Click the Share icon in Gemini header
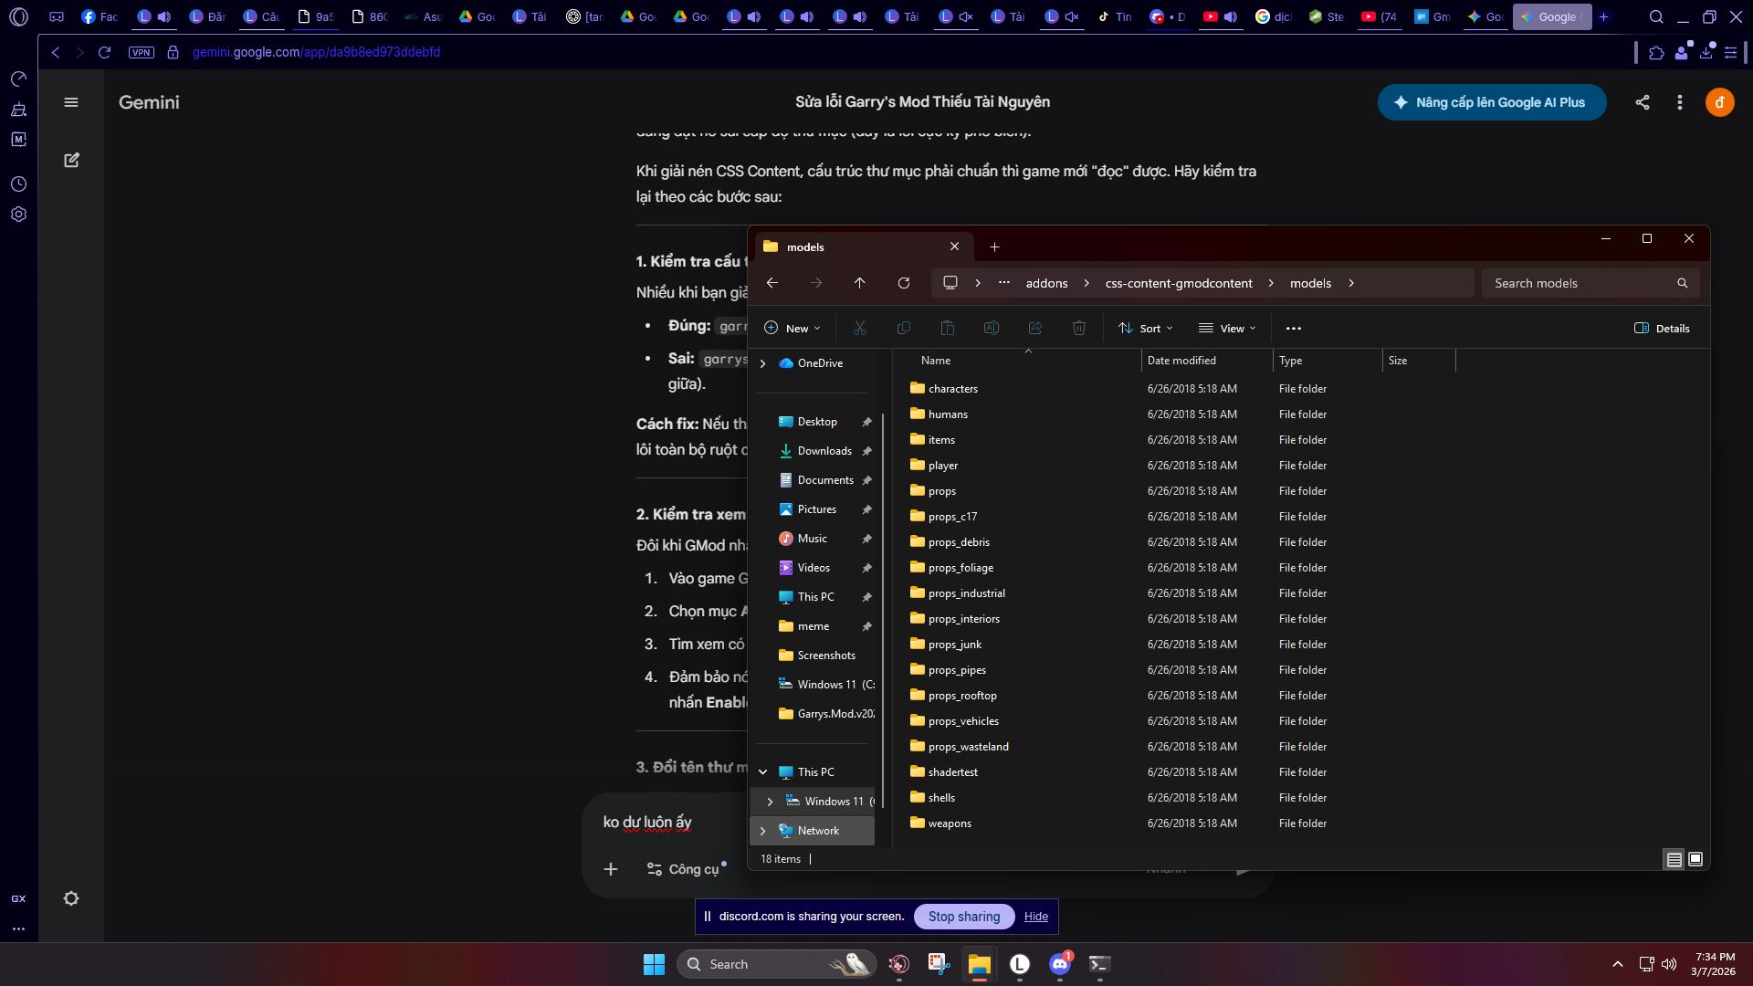 click(1642, 102)
